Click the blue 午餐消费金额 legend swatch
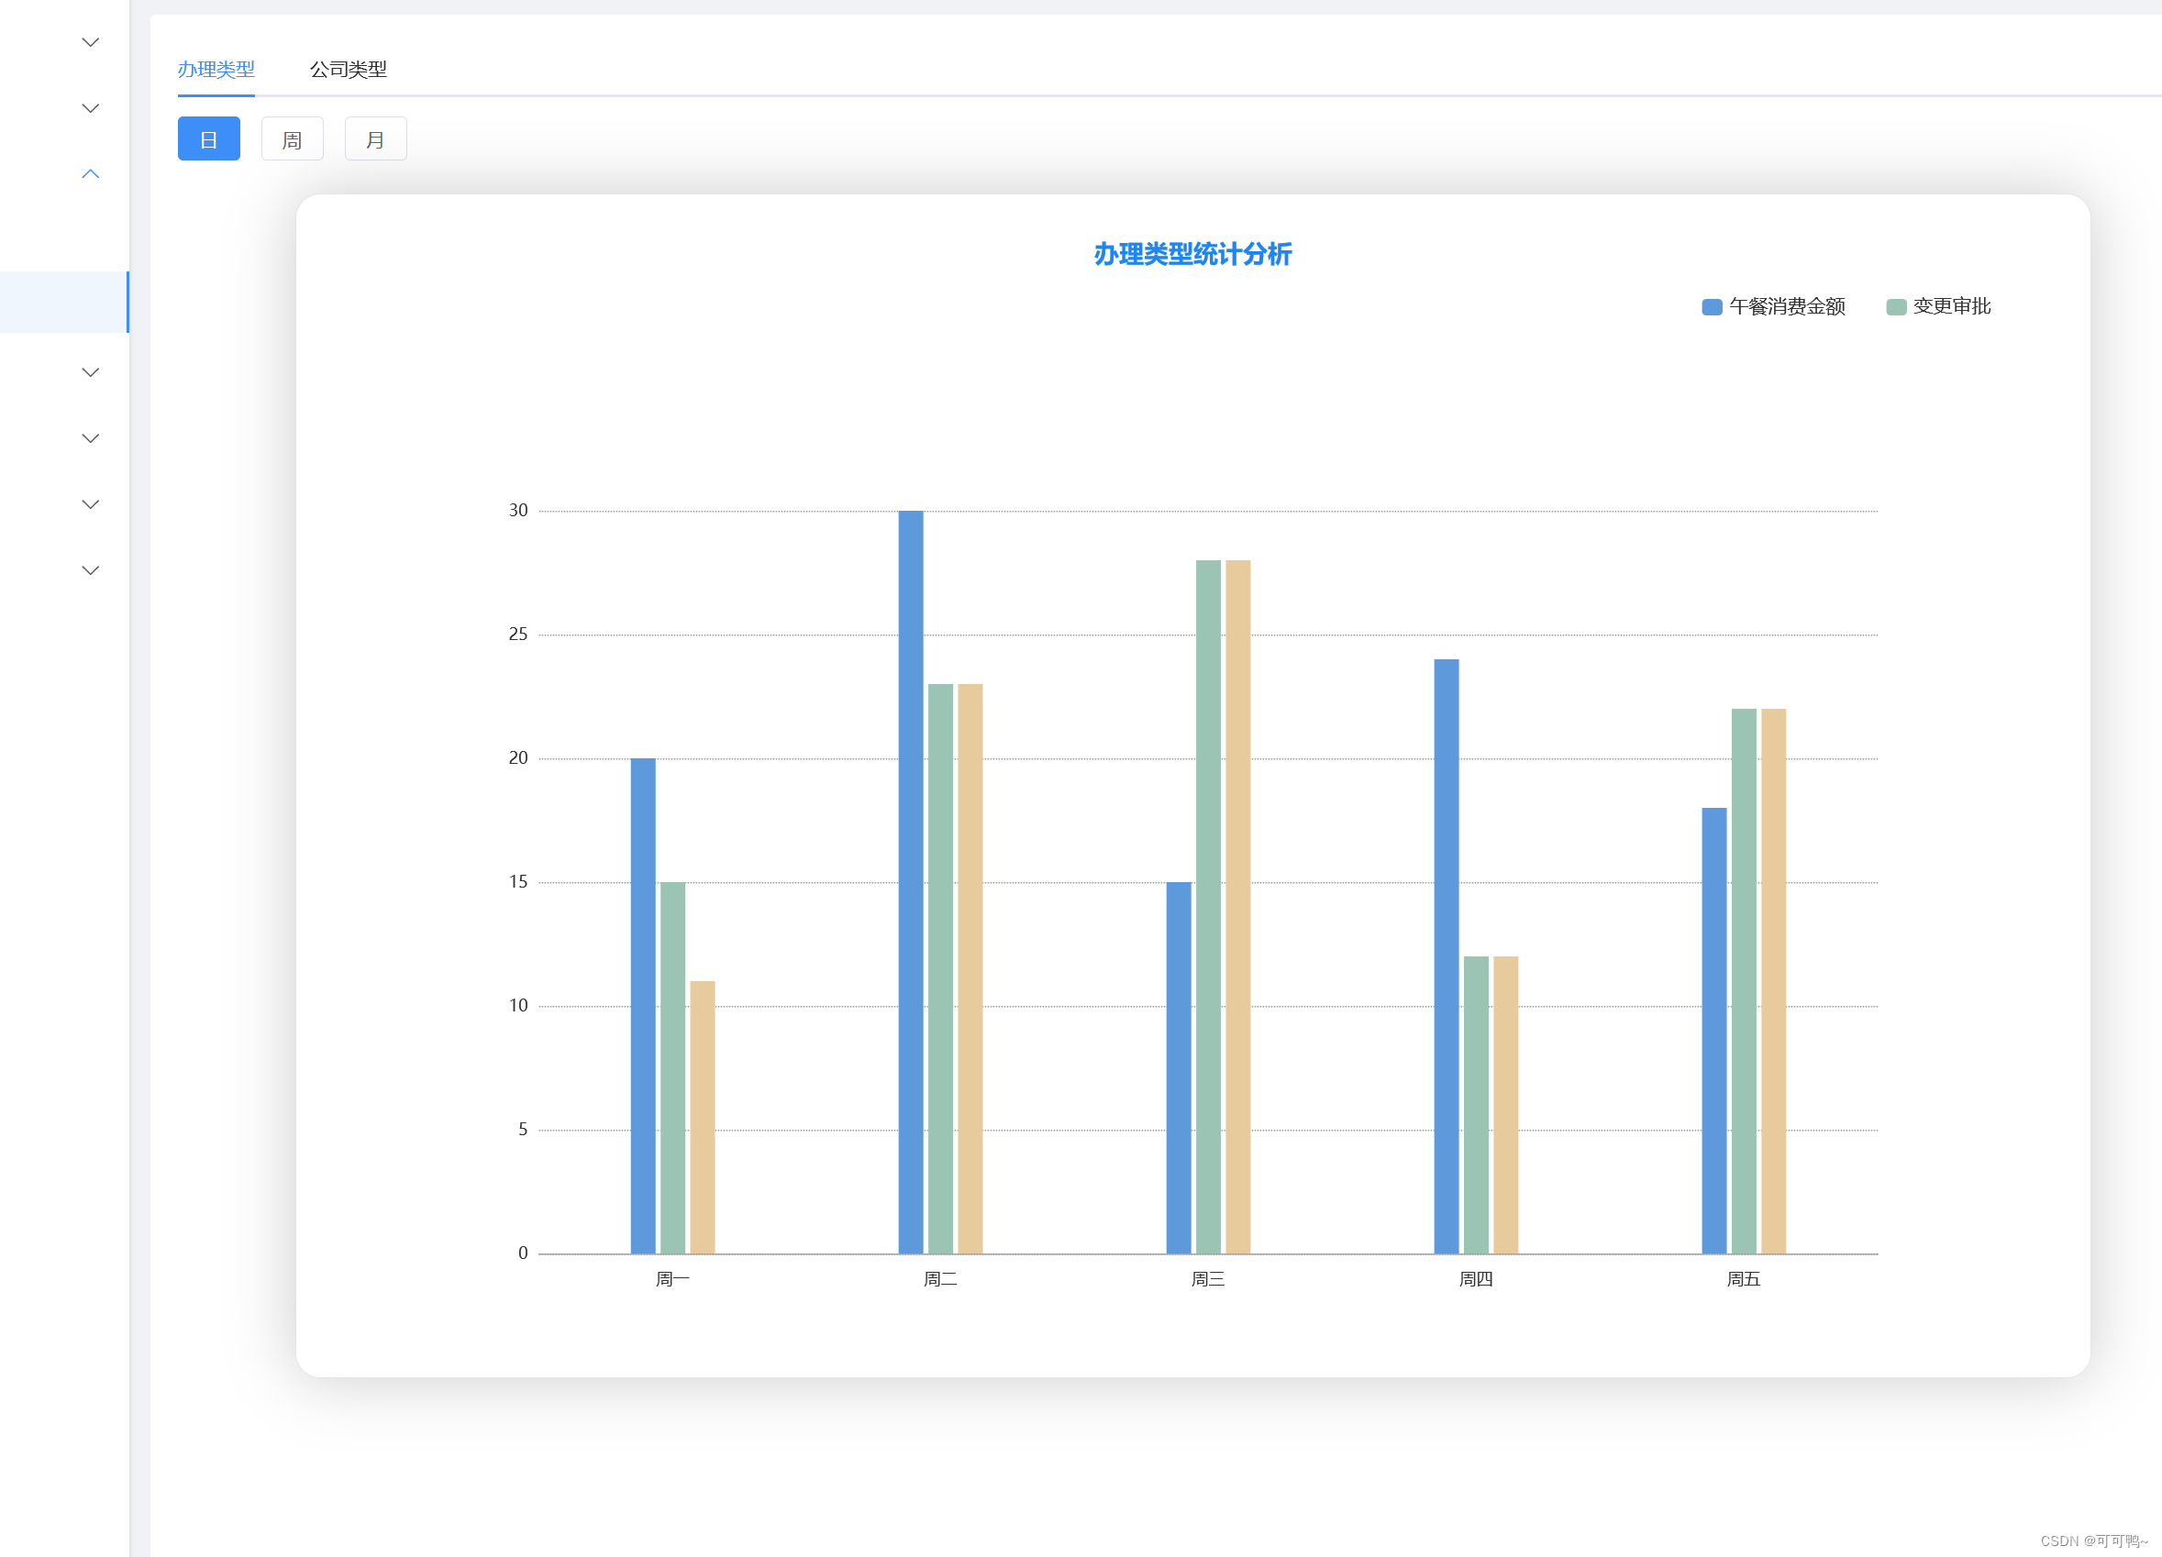2162x1557 pixels. (1711, 307)
